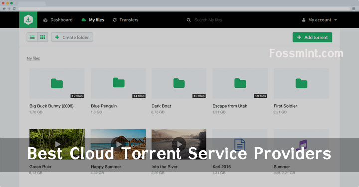
Task: Click the My files cloud icon
Action: pyautogui.click(x=84, y=20)
